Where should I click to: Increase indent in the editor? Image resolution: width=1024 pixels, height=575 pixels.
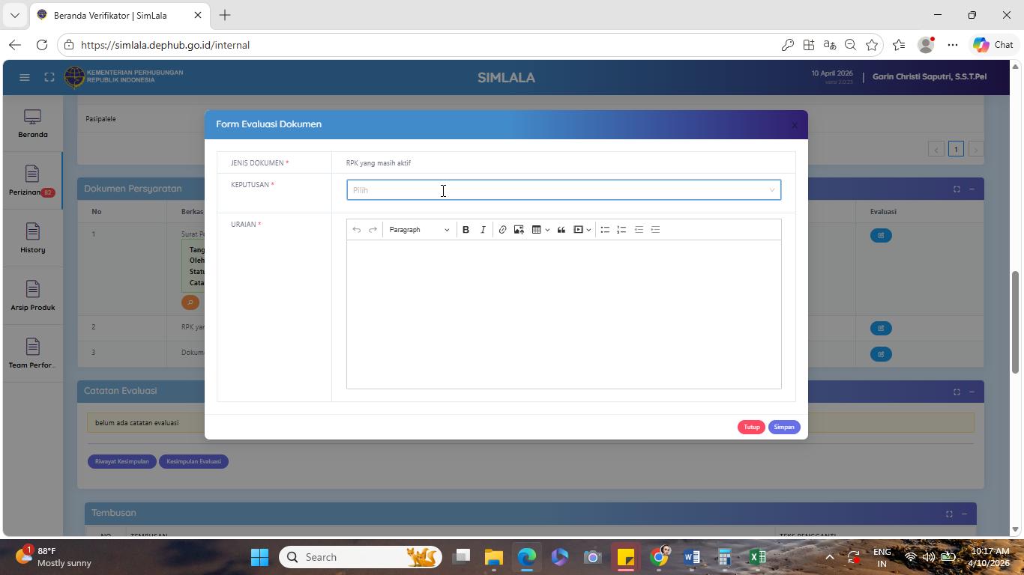[x=655, y=230]
